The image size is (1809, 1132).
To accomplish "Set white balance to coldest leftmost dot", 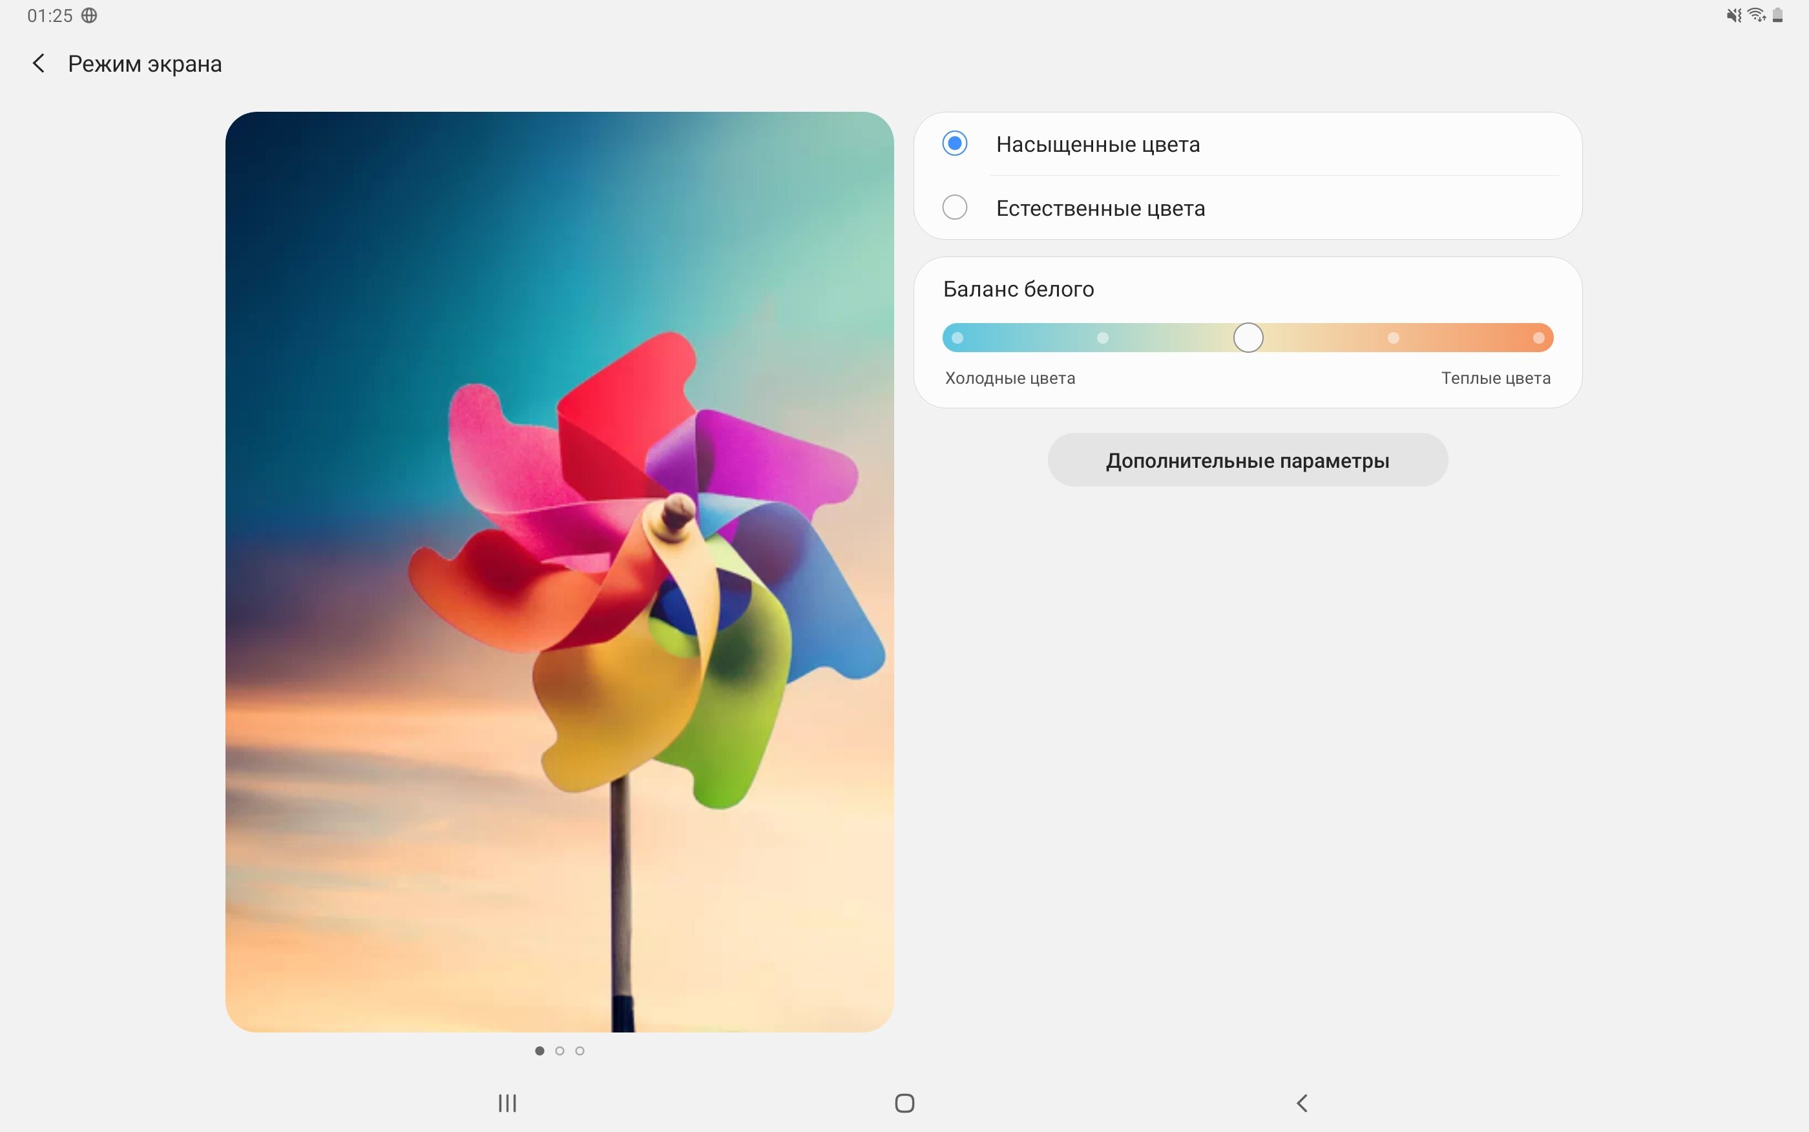I will pos(957,338).
